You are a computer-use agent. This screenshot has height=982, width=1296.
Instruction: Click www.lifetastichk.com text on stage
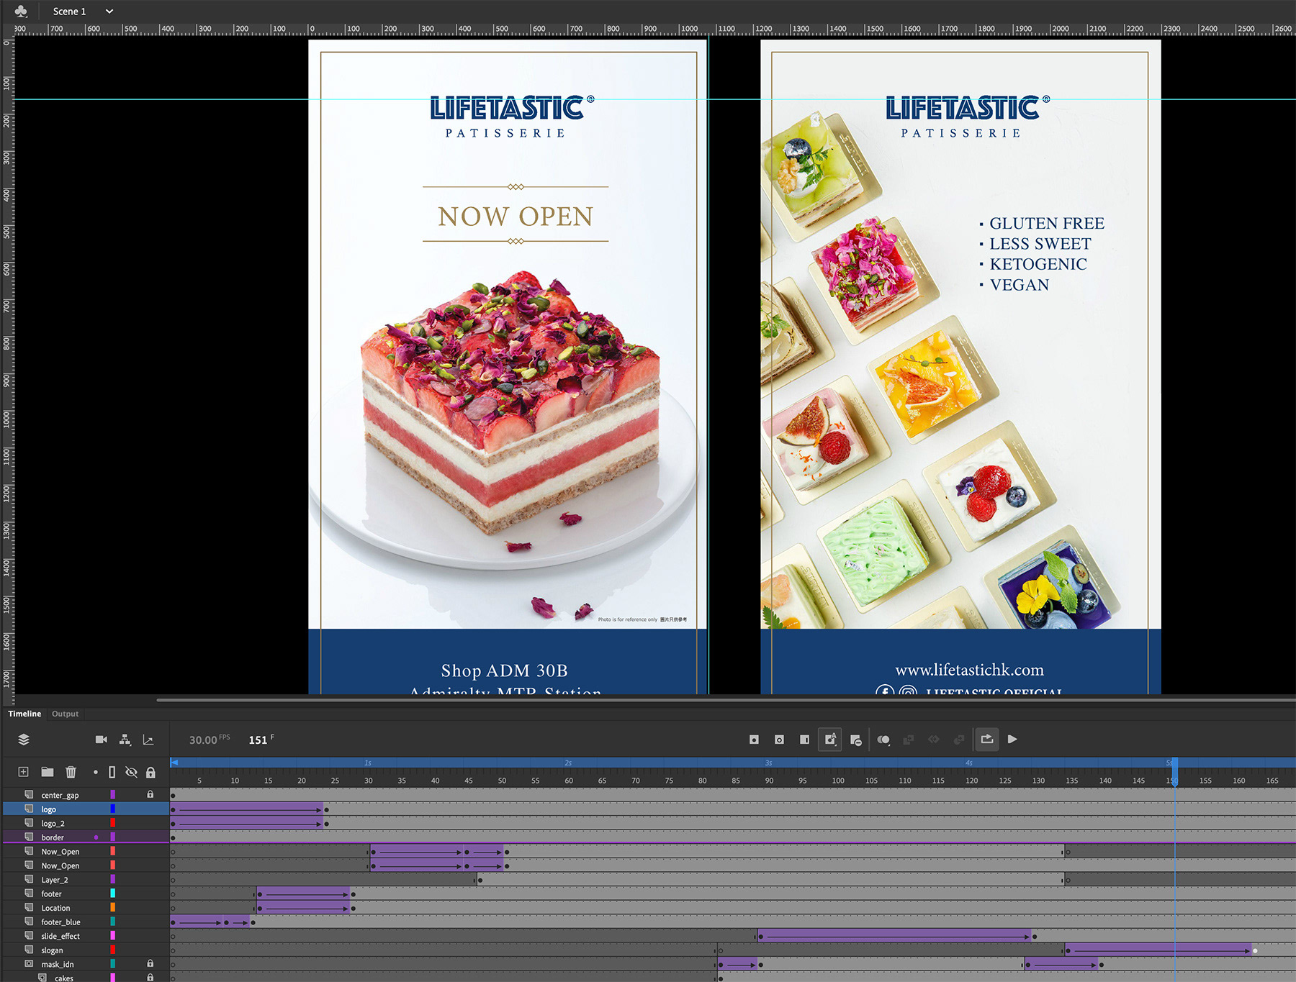(969, 670)
